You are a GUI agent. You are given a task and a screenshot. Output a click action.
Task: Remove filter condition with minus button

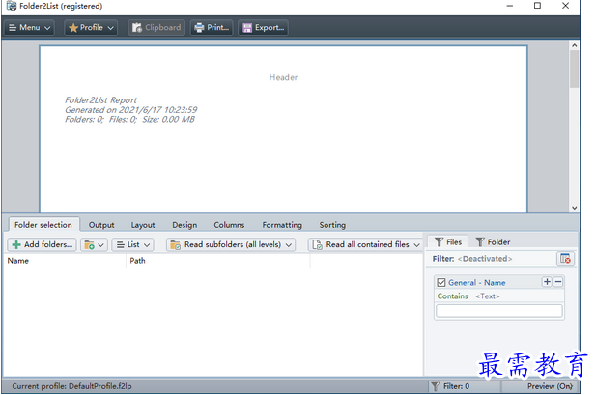coord(558,282)
